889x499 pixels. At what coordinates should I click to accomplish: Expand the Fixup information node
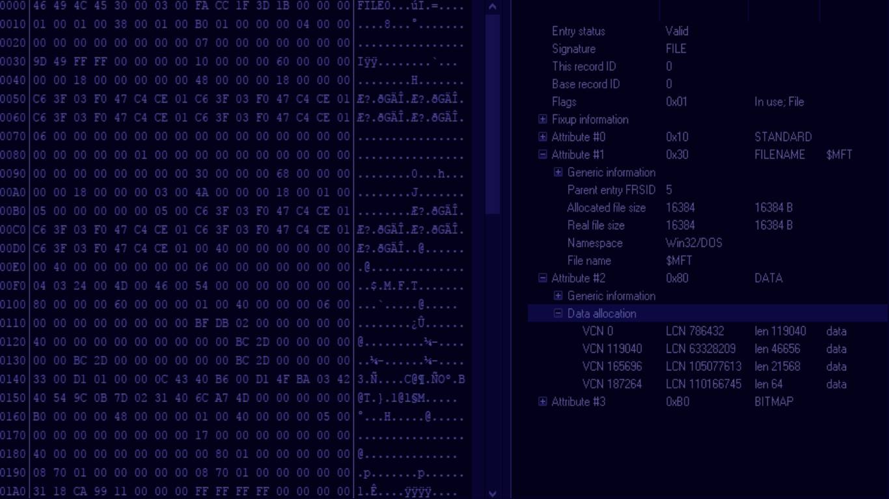pos(542,120)
